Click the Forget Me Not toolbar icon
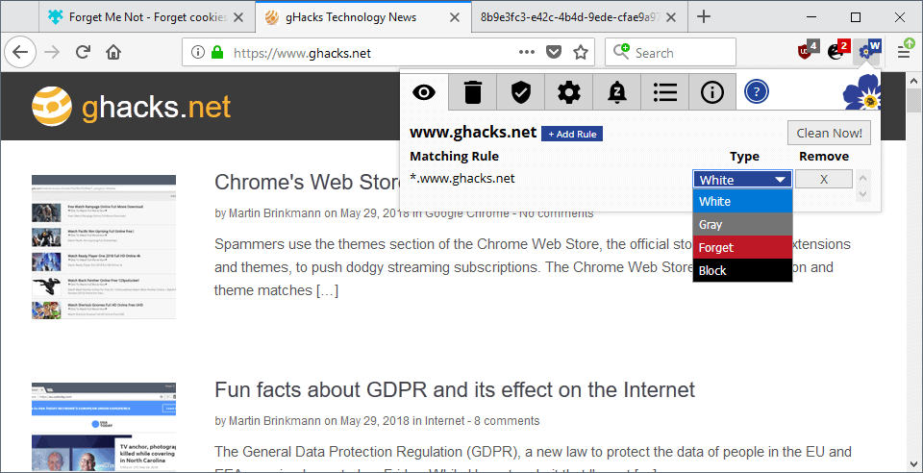The width and height of the screenshot is (923, 473). tap(869, 51)
